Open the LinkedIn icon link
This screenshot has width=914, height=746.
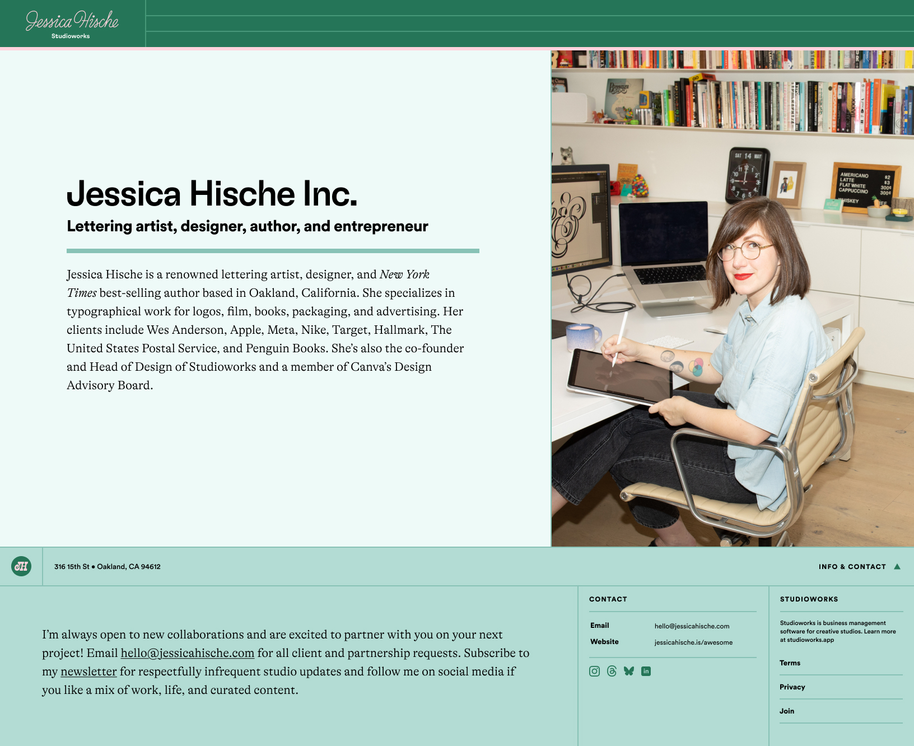pos(646,671)
